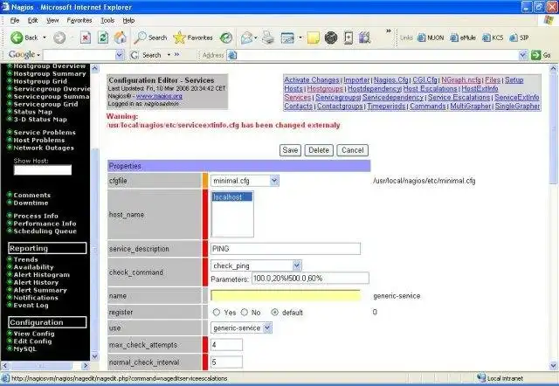Click the Forward arrow icon

click(x=59, y=38)
